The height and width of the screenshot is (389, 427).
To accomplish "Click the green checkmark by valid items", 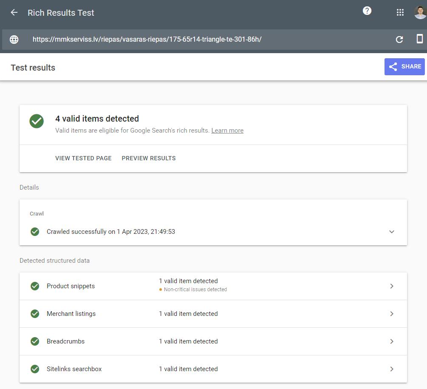I will tap(37, 121).
